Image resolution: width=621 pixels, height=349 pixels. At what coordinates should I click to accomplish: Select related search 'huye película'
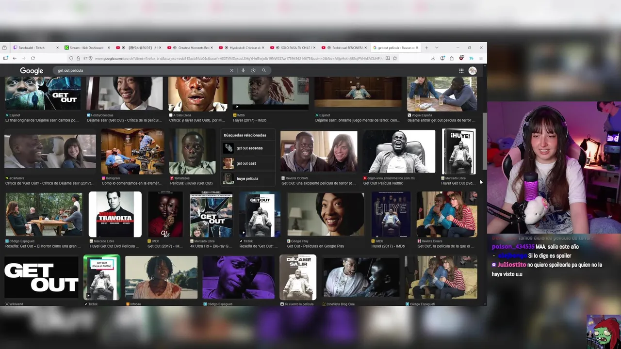pyautogui.click(x=248, y=178)
